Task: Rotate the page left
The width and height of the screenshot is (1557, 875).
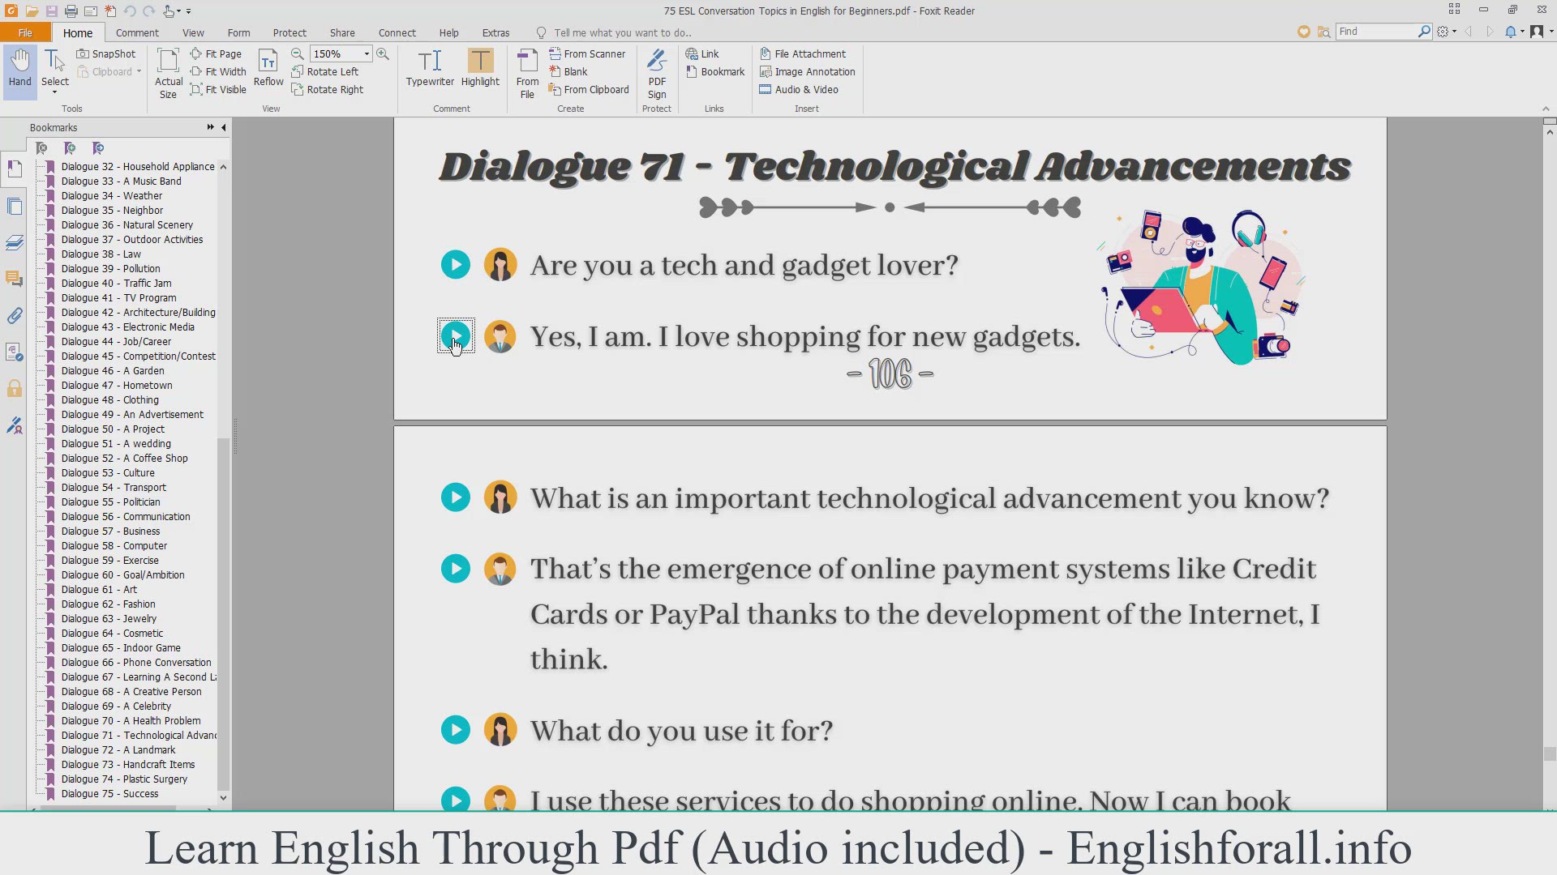Action: click(324, 71)
